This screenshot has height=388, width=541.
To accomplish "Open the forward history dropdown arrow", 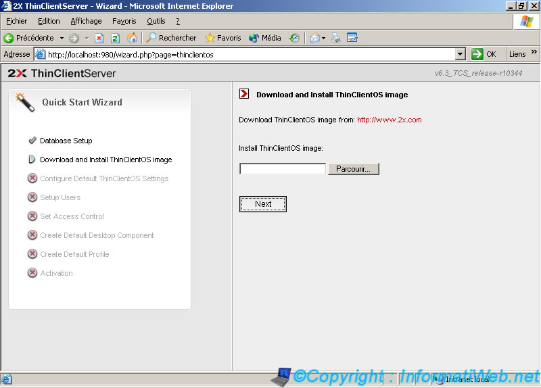I will [x=87, y=38].
